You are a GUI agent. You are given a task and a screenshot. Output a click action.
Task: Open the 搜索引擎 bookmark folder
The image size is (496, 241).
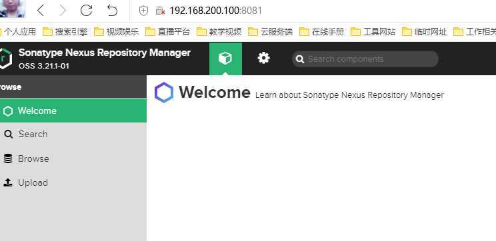[x=65, y=31]
